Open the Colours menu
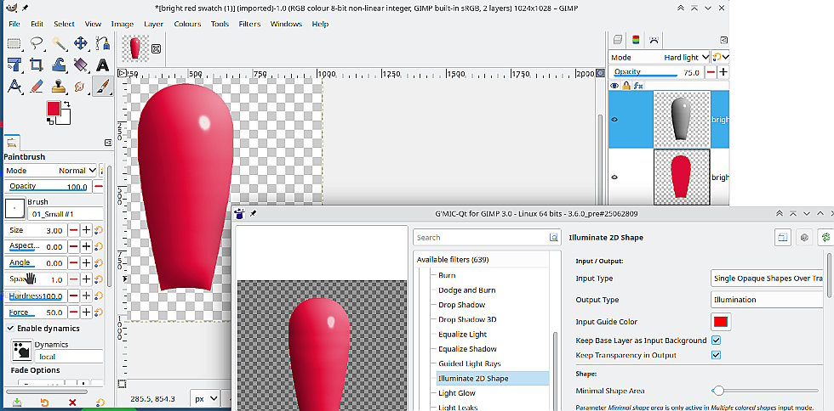The width and height of the screenshot is (834, 411). point(187,24)
